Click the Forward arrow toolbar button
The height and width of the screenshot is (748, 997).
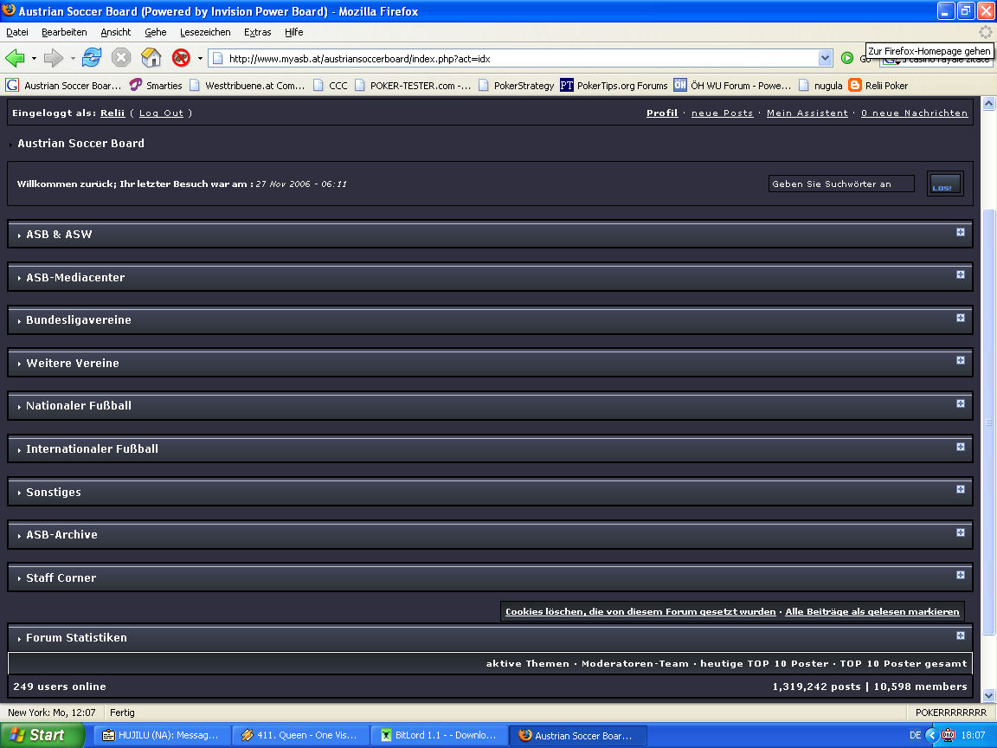tap(54, 58)
